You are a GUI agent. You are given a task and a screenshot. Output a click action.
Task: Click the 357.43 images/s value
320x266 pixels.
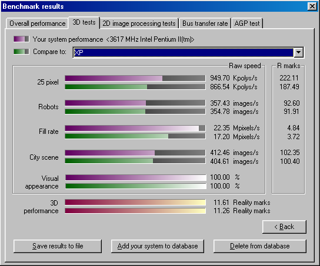[x=235, y=103]
